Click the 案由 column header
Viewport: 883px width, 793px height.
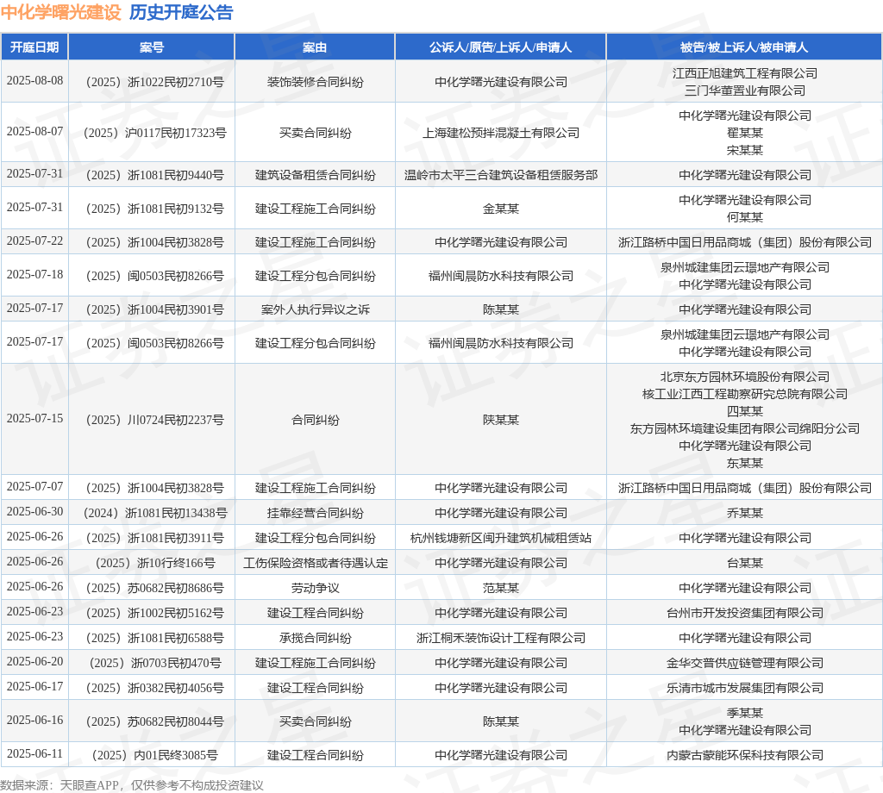click(315, 47)
